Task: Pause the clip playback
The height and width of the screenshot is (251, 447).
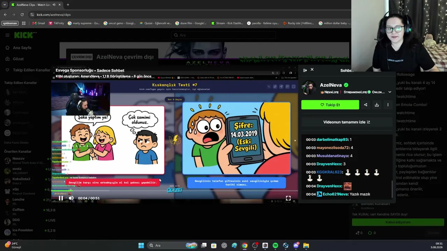Action: point(61,198)
